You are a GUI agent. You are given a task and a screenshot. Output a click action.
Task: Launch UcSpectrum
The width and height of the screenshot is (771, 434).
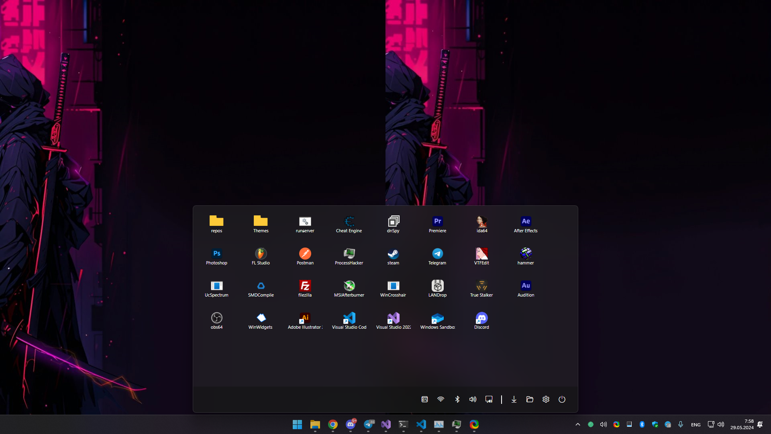[x=216, y=289]
